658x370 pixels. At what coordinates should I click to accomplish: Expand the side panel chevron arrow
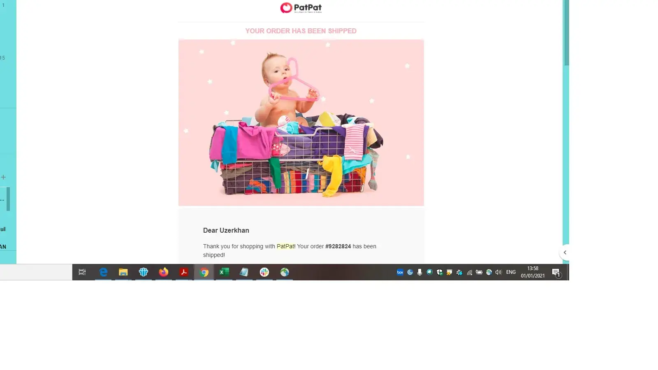point(565,252)
